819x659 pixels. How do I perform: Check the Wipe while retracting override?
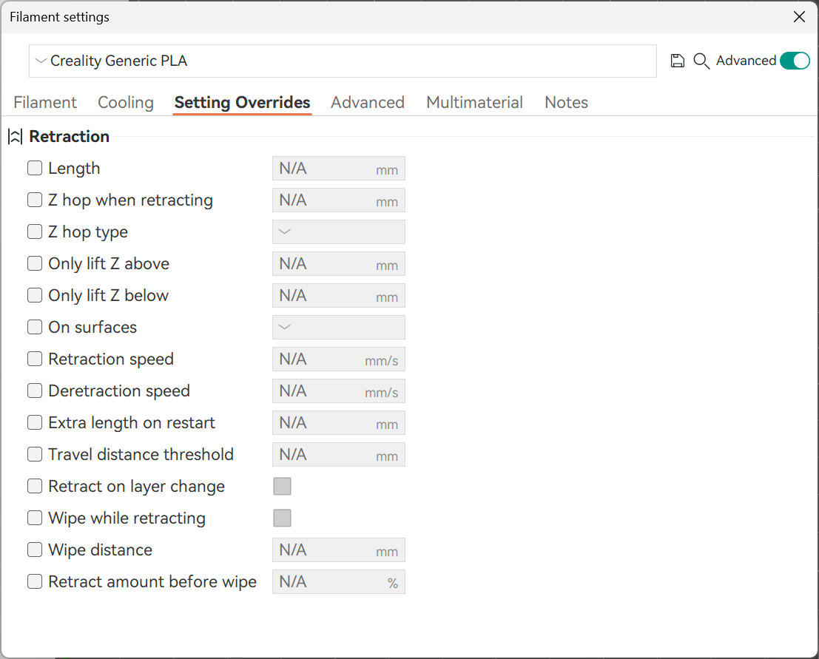tap(35, 518)
